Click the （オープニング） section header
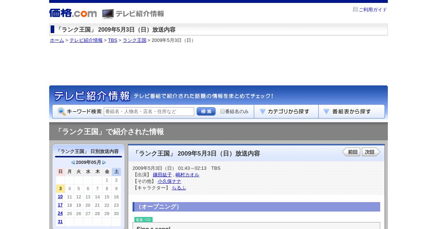The width and height of the screenshot is (437, 229). point(256,207)
